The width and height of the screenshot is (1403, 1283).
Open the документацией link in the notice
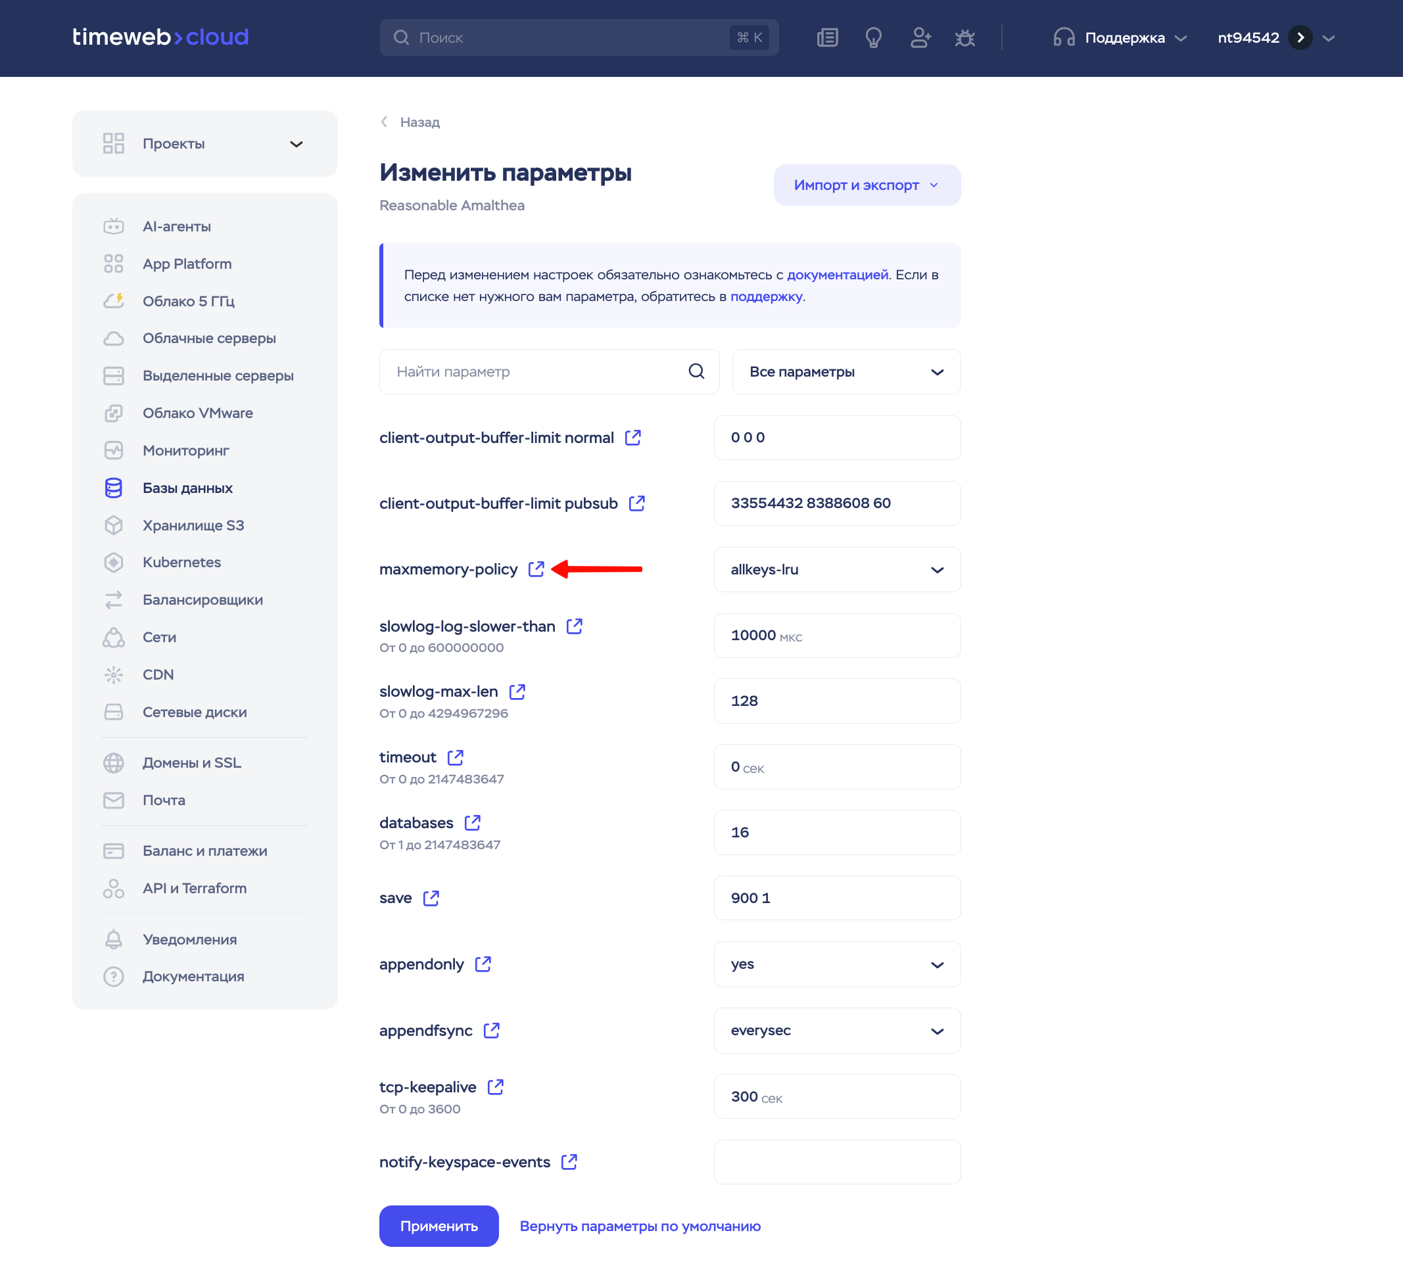coord(837,275)
